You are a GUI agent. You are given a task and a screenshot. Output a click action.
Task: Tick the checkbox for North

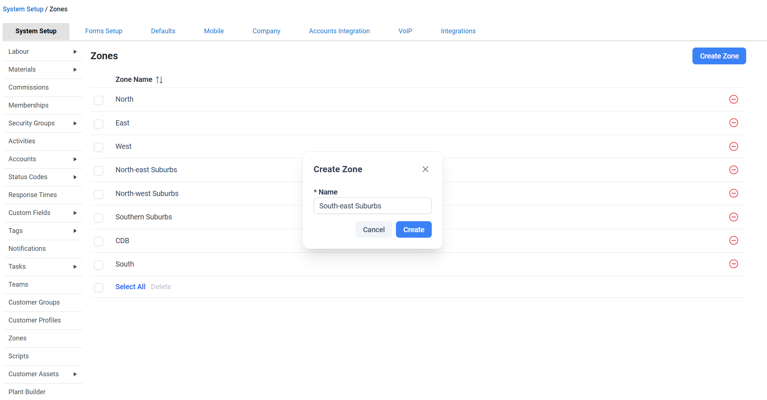point(98,100)
